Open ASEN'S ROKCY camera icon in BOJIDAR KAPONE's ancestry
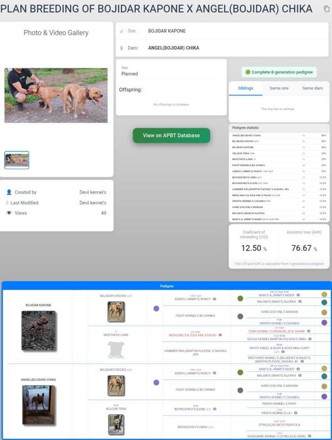This screenshot has width=332, height=440. pos(215,299)
